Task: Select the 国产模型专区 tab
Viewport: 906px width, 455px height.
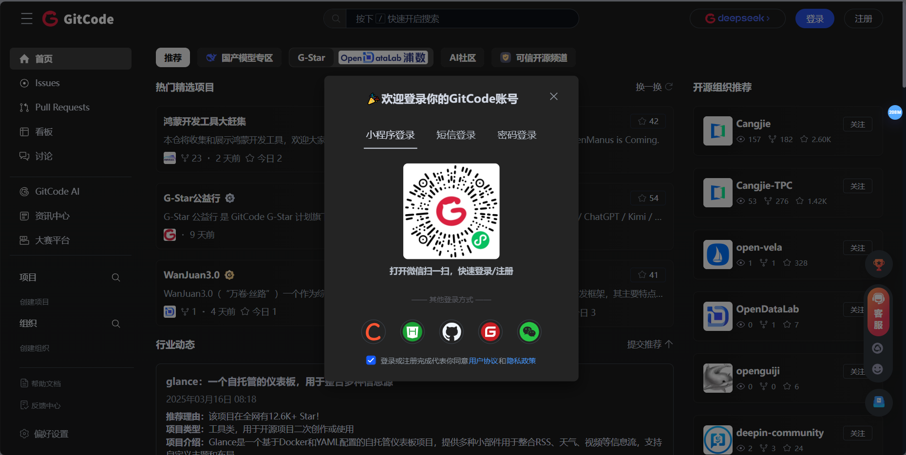Action: 240,57
